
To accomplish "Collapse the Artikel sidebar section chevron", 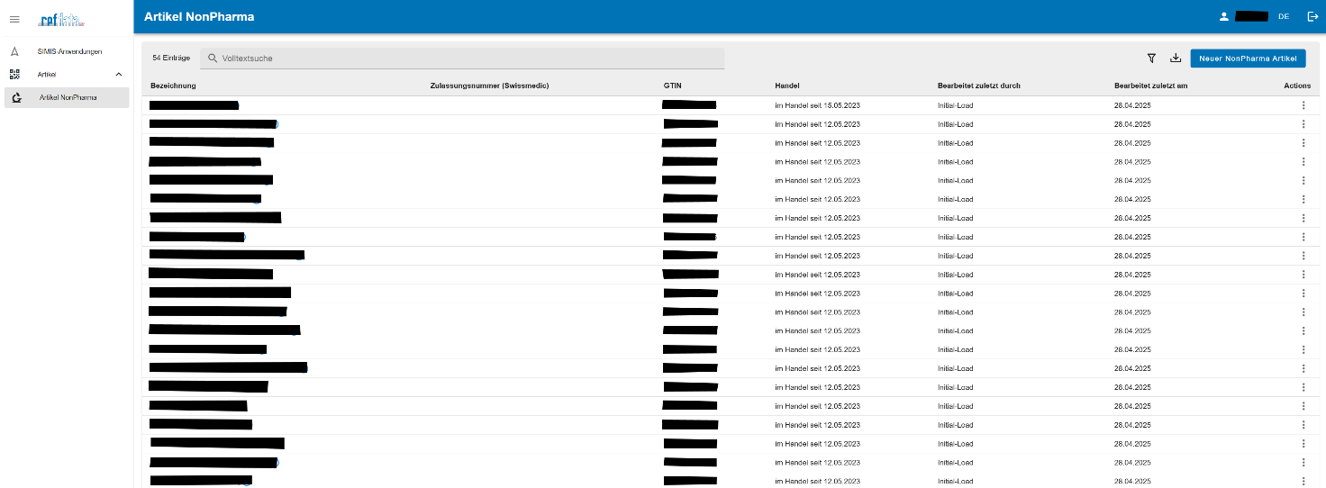I will click(119, 74).
